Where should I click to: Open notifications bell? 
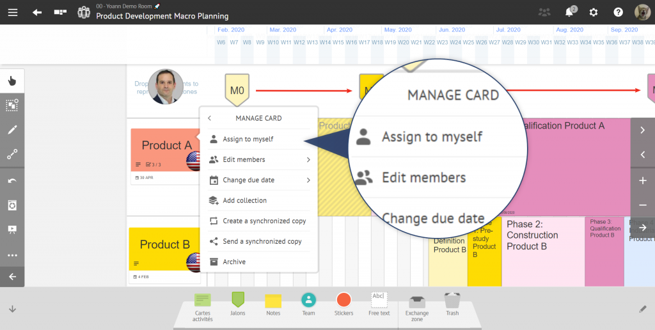(569, 12)
